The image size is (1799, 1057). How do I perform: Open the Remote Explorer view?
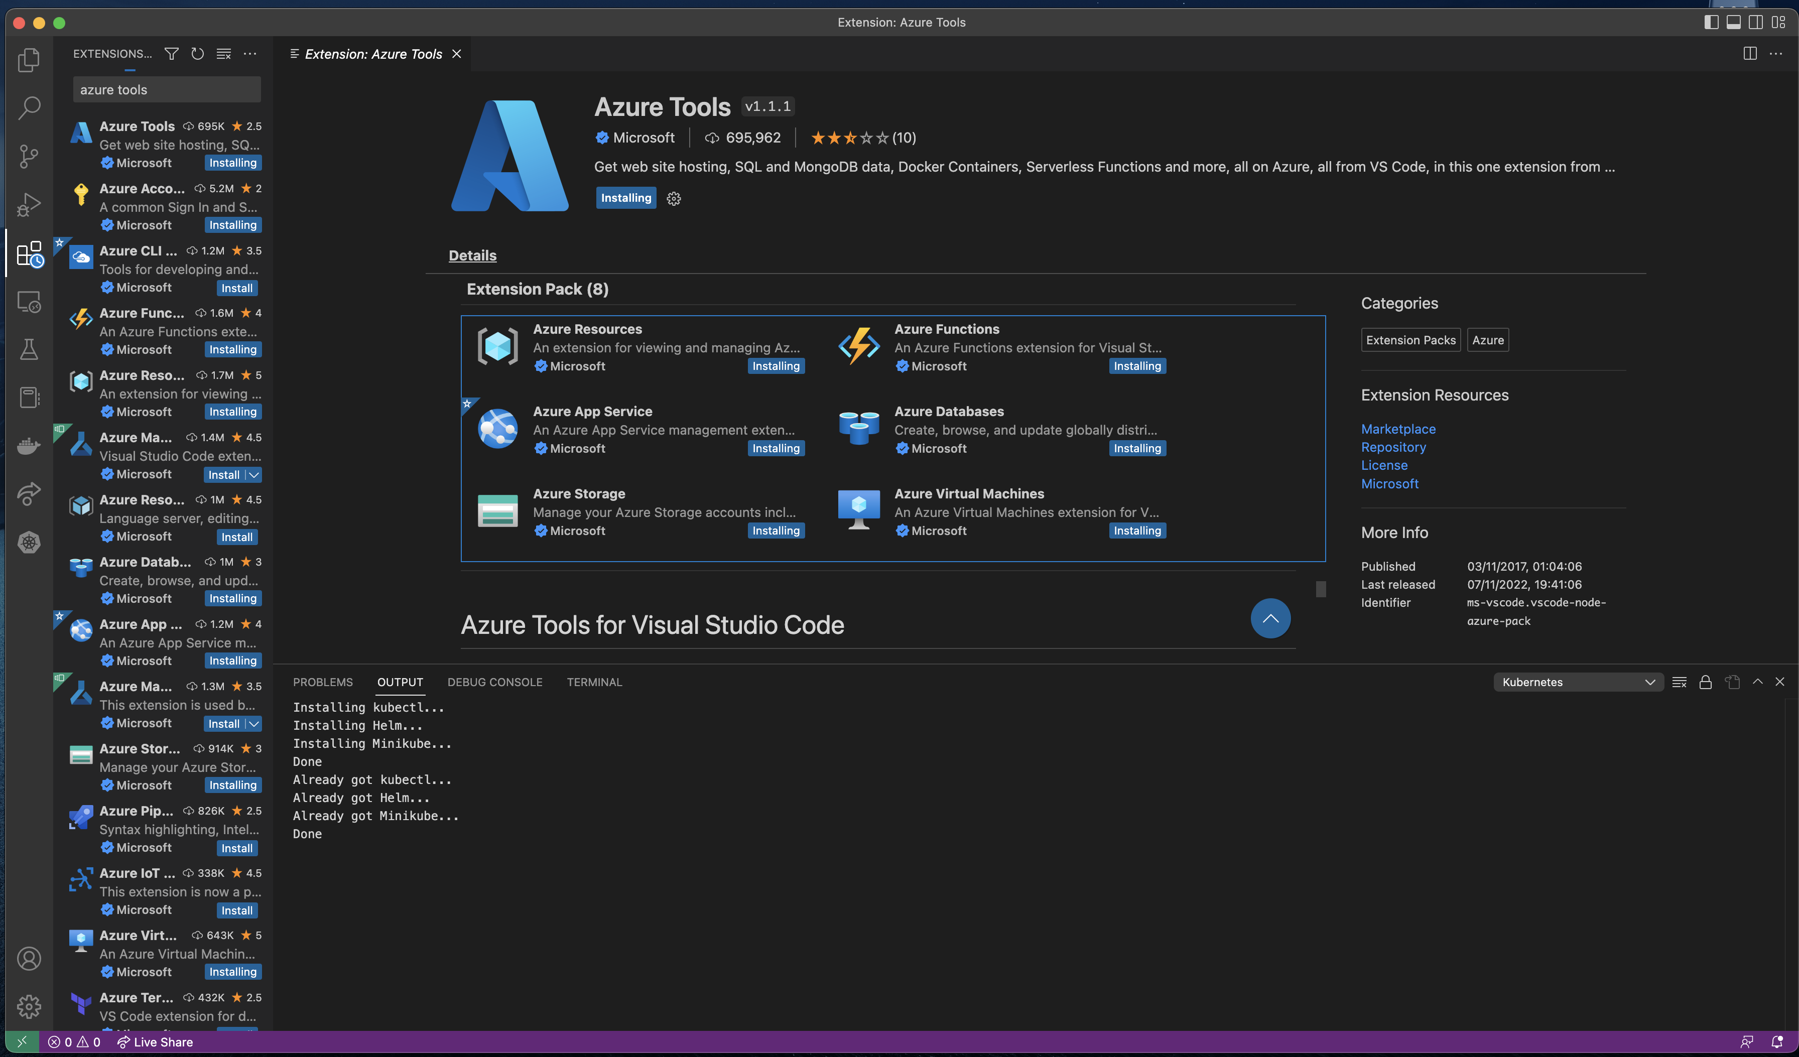point(29,301)
